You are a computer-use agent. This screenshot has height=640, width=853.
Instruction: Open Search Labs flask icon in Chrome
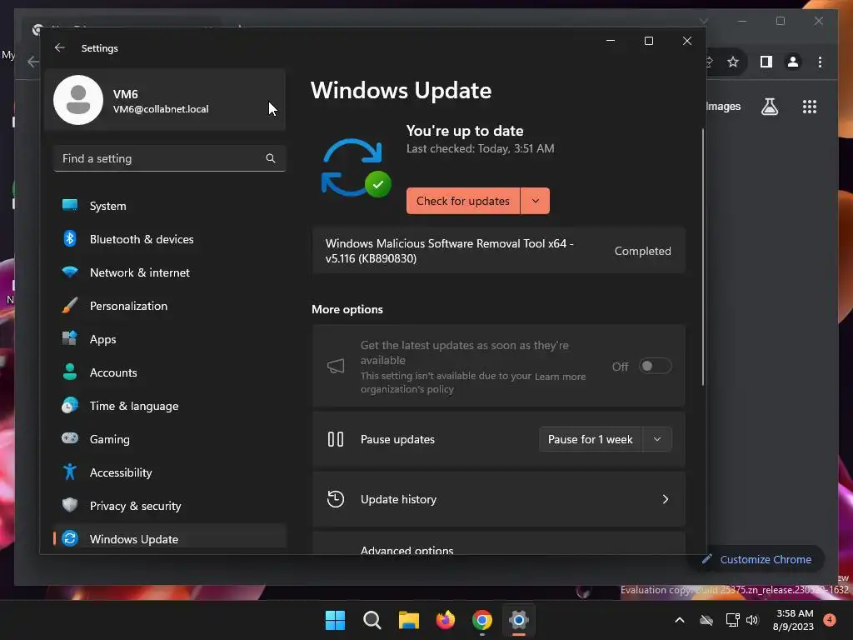pyautogui.click(x=769, y=107)
